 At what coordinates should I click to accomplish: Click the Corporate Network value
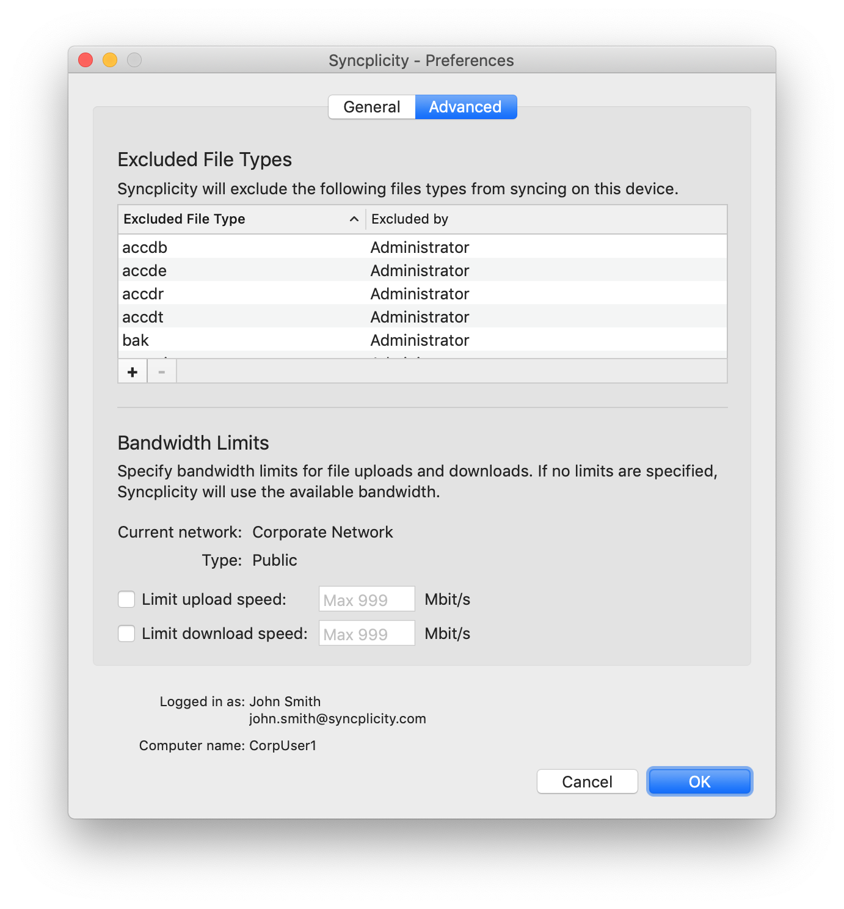322,532
